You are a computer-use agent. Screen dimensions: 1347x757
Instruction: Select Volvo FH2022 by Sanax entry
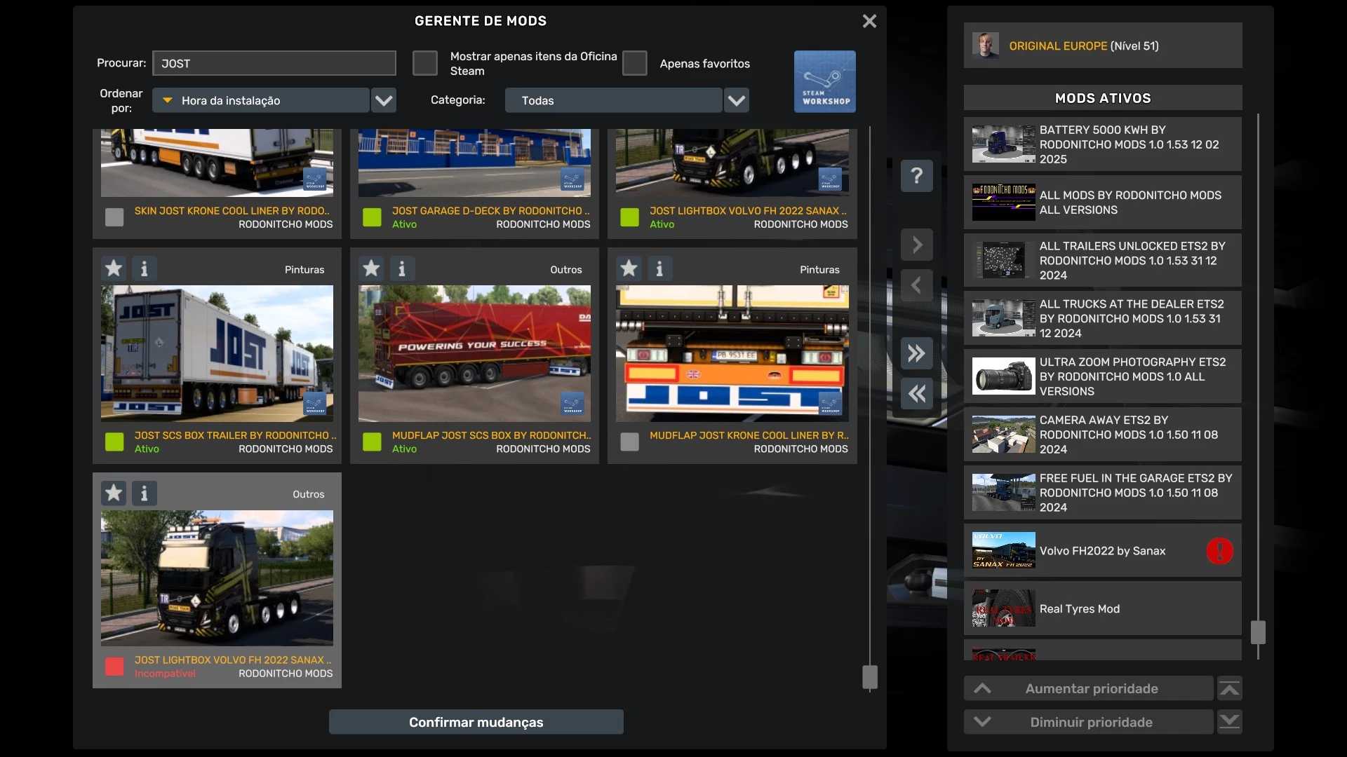pos(1103,551)
